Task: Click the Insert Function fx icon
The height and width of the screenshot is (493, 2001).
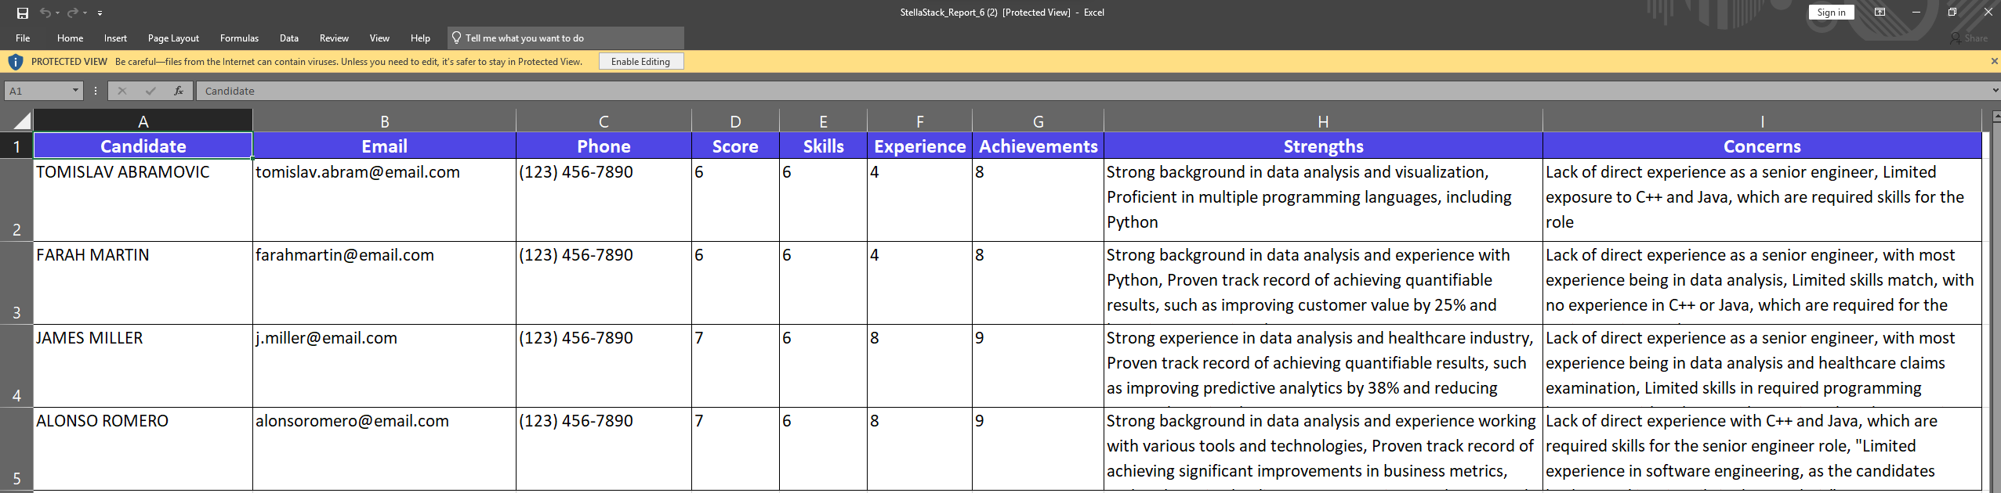Action: pos(179,91)
